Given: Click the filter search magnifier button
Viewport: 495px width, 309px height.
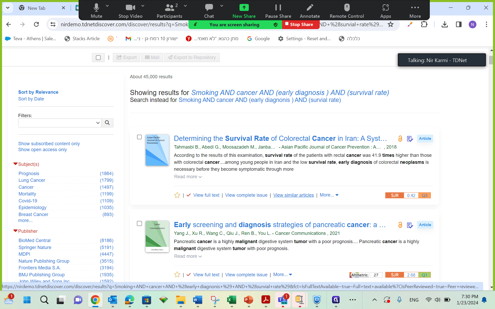Looking at the screenshot, I should [107, 123].
